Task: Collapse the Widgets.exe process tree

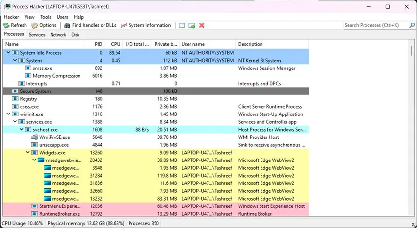Action: tap(28, 153)
